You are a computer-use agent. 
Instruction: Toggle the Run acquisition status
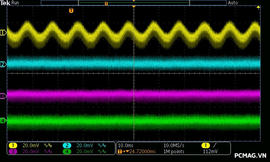16,3
